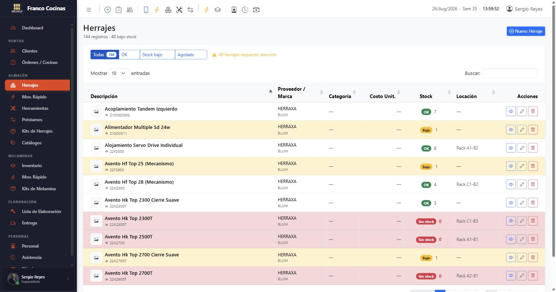The width and height of the screenshot is (556, 292).
Task: Toggle the sidebar with the hamburger menu icon
Action: click(89, 10)
